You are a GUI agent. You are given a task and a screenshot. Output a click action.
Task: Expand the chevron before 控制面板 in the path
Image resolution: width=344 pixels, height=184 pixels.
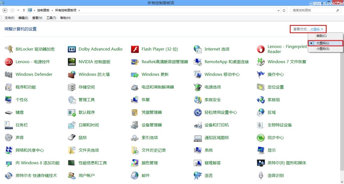point(34,10)
